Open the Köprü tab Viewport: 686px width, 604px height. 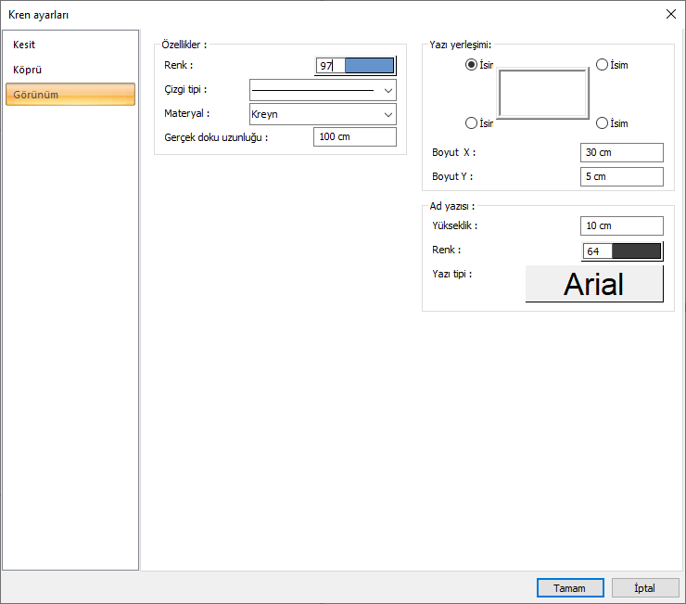point(28,70)
